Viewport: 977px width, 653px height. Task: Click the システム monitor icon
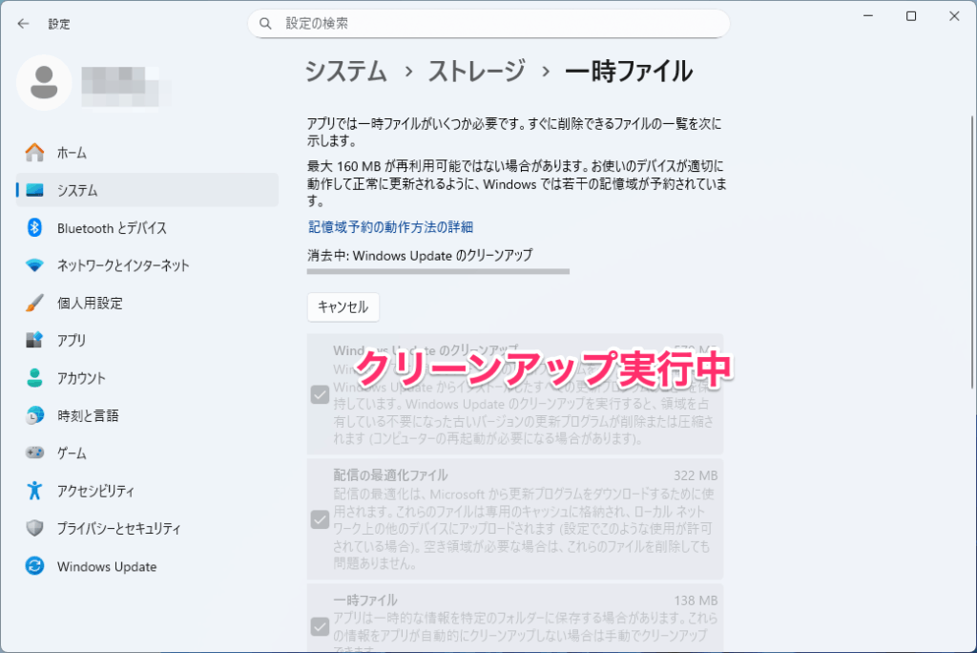(35, 190)
